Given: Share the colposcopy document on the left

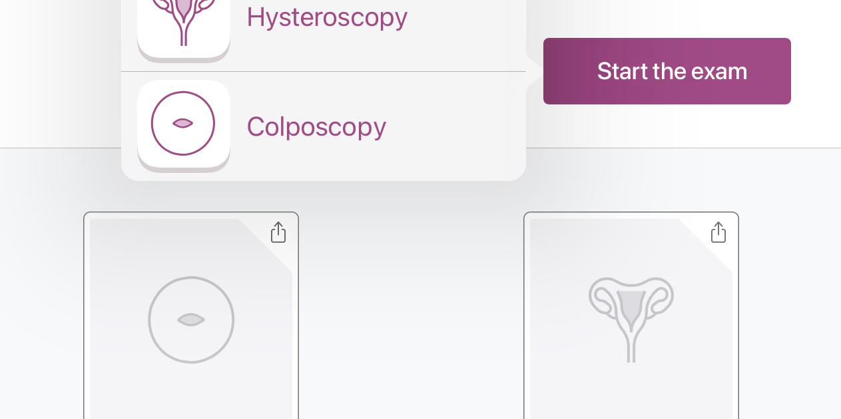Looking at the screenshot, I should 278,232.
